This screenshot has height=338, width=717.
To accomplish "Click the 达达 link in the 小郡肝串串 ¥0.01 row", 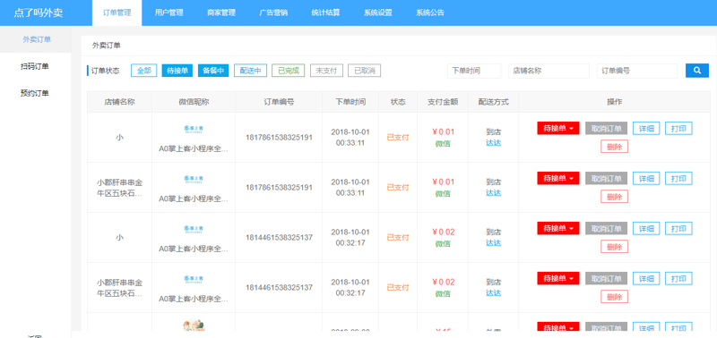I will [494, 193].
